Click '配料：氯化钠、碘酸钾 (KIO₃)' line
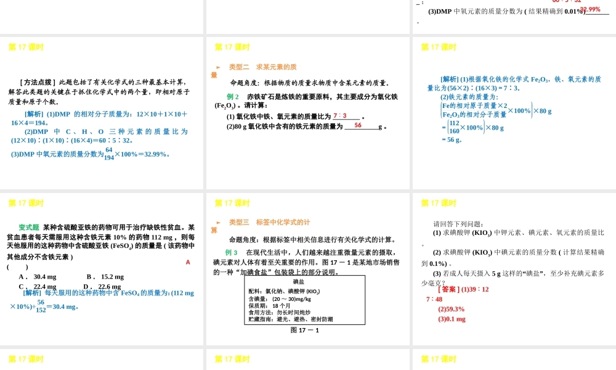616x370 pixels. [284, 291]
